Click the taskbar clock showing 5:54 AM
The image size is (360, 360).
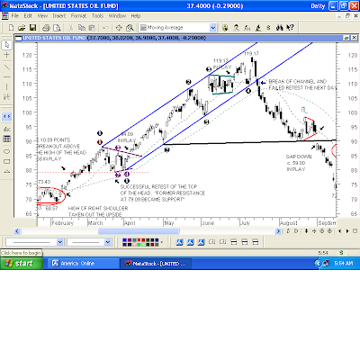344,264
